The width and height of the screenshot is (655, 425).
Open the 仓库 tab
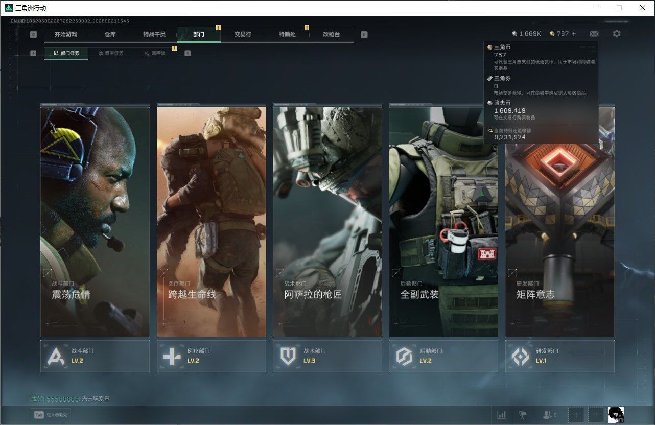[x=110, y=34]
